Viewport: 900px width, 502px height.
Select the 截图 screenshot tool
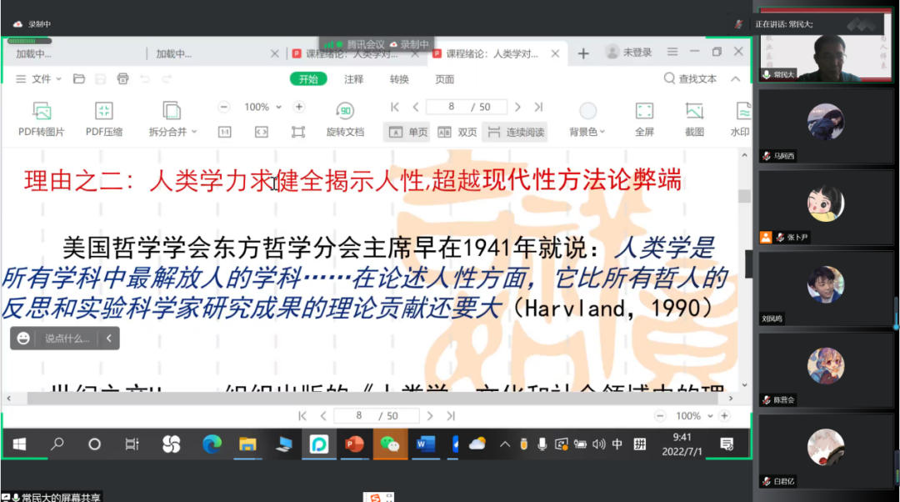(694, 111)
